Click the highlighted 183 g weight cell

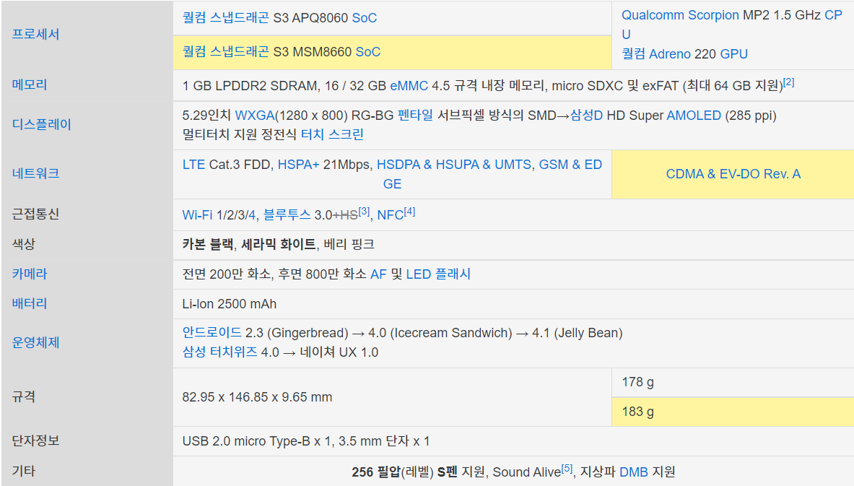pos(733,412)
